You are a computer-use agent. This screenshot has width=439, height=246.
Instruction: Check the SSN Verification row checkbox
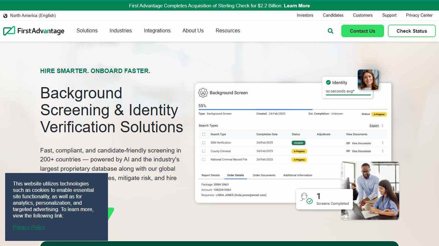coord(203,143)
